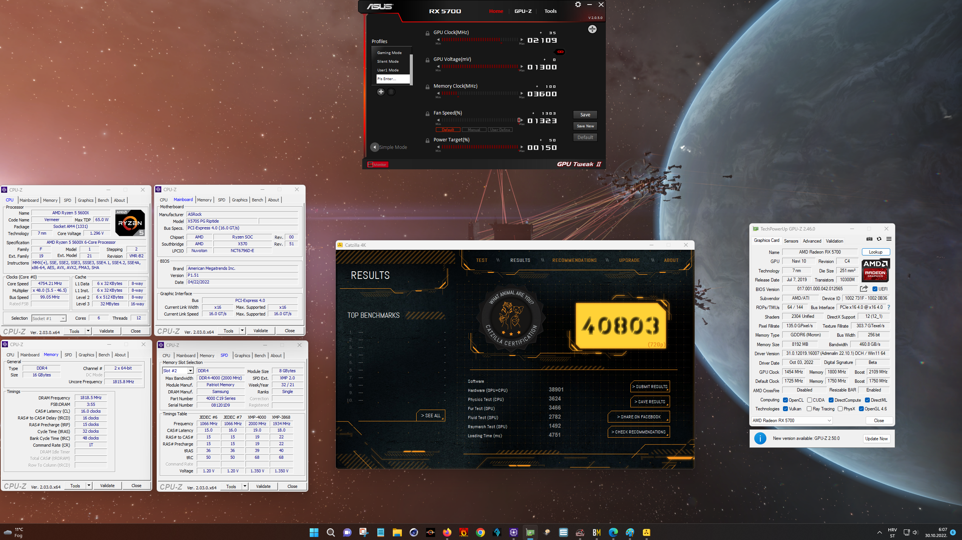Open Sensors tab in GPU-Z

[x=791, y=241]
